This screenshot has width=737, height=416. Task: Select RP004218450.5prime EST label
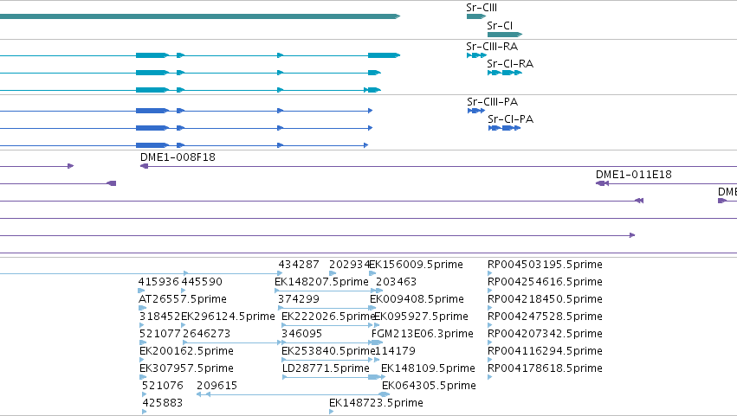tap(545, 299)
